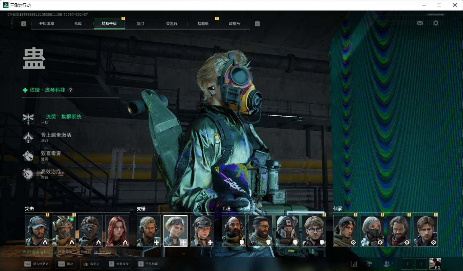The image size is (463, 271).
Task: Click the 致盲毒雾 skill icon
Action: (x=28, y=155)
